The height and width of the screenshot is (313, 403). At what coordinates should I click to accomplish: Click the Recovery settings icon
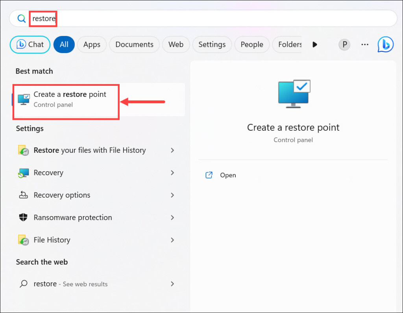[24, 173]
